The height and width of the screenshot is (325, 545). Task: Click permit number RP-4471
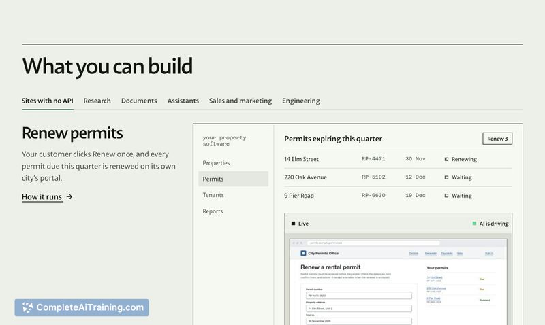point(373,159)
